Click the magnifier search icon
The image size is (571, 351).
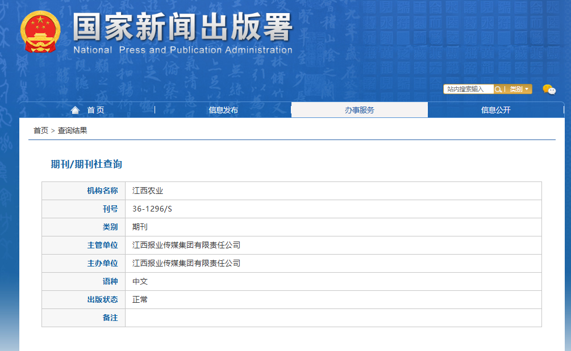(498, 89)
